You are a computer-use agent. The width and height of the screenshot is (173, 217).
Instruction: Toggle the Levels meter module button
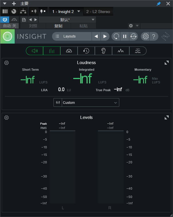(x=52, y=51)
